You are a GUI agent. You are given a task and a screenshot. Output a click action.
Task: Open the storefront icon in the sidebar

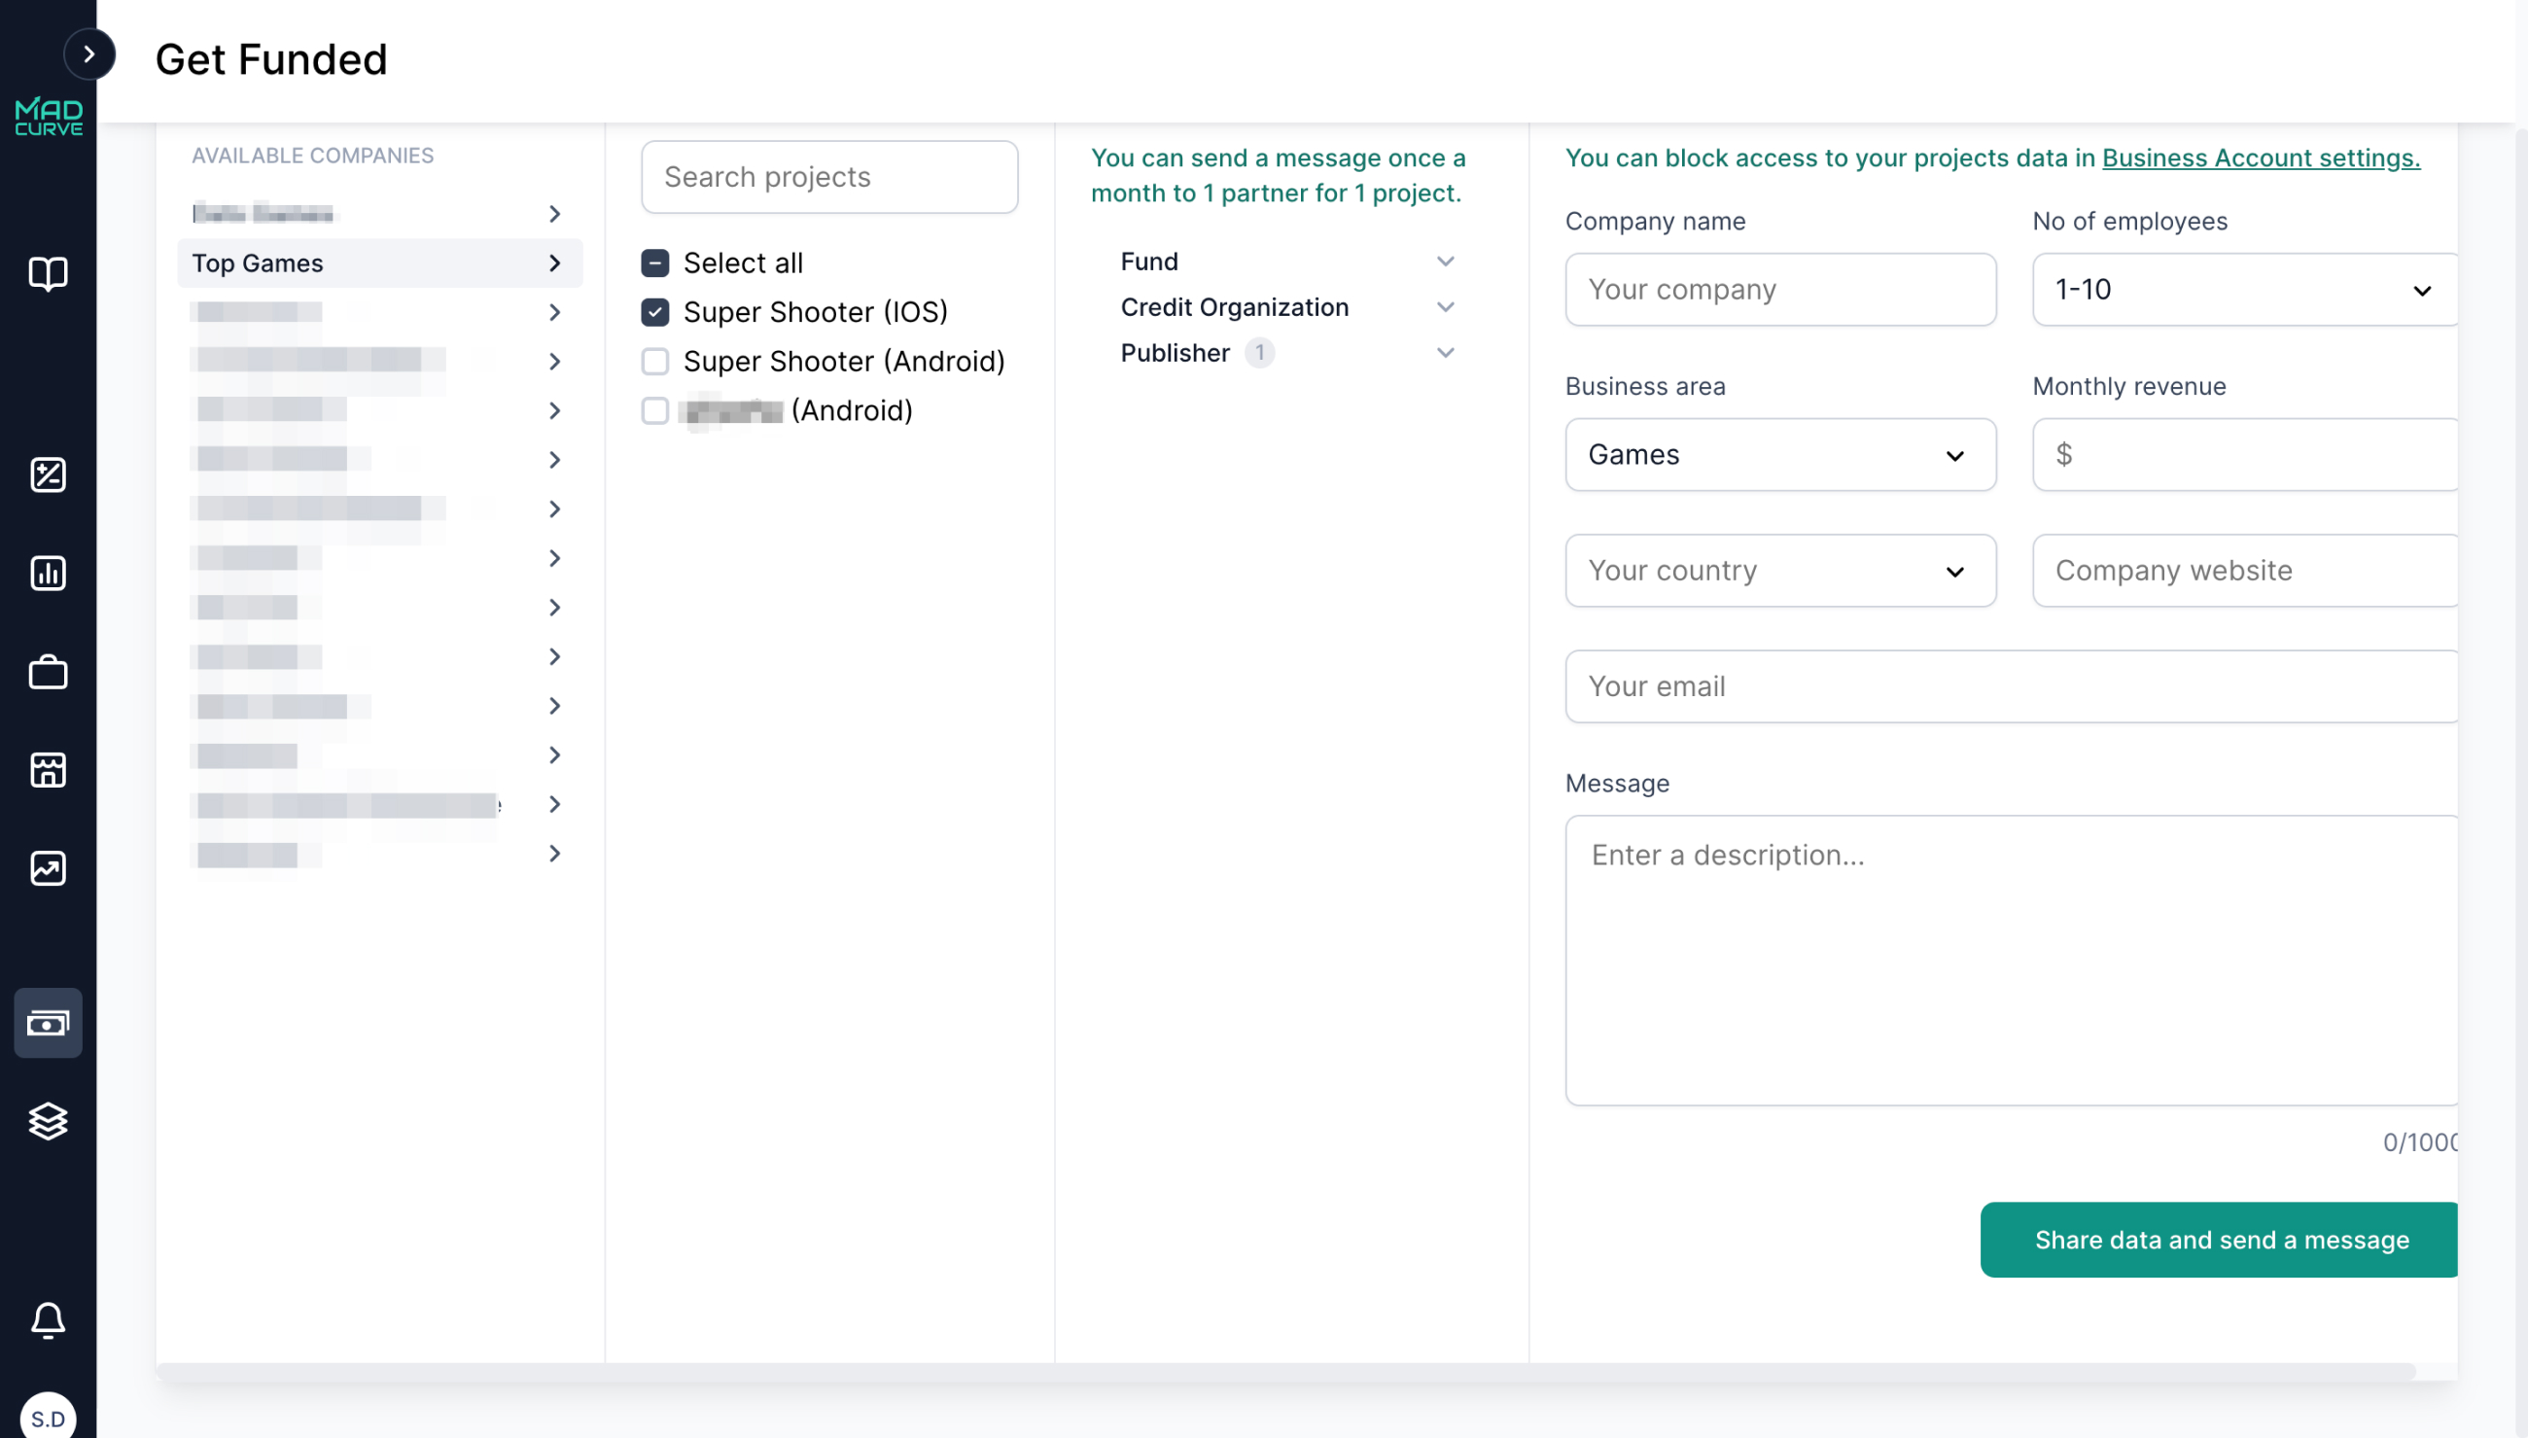(x=48, y=770)
